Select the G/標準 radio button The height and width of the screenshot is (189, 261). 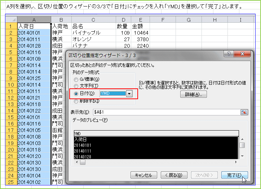(76, 80)
